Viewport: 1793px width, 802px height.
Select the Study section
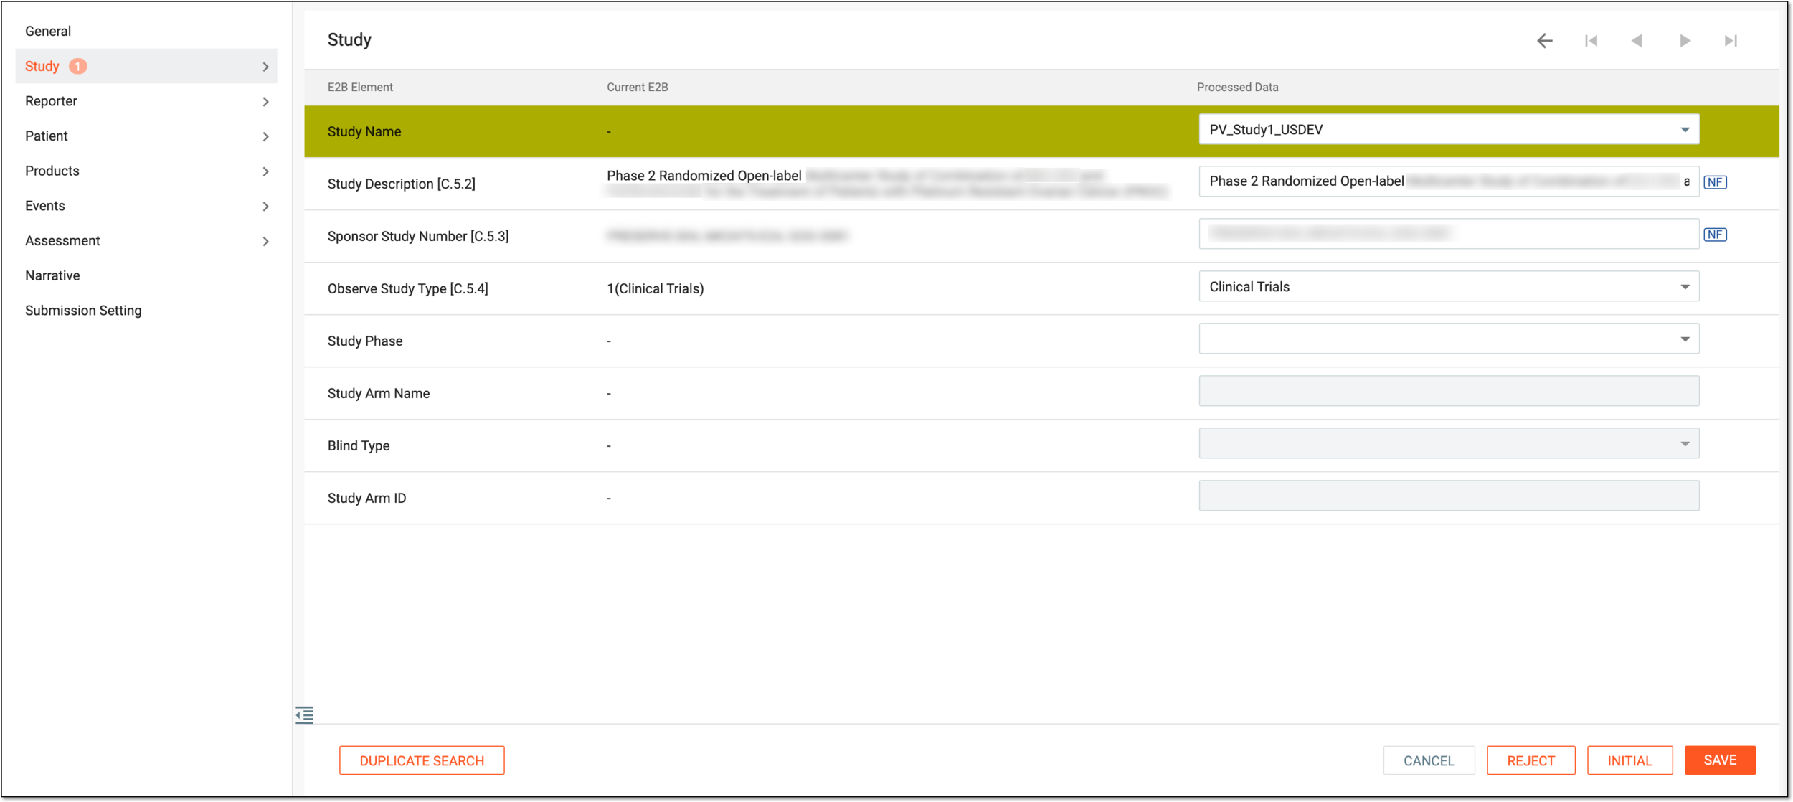(x=146, y=66)
